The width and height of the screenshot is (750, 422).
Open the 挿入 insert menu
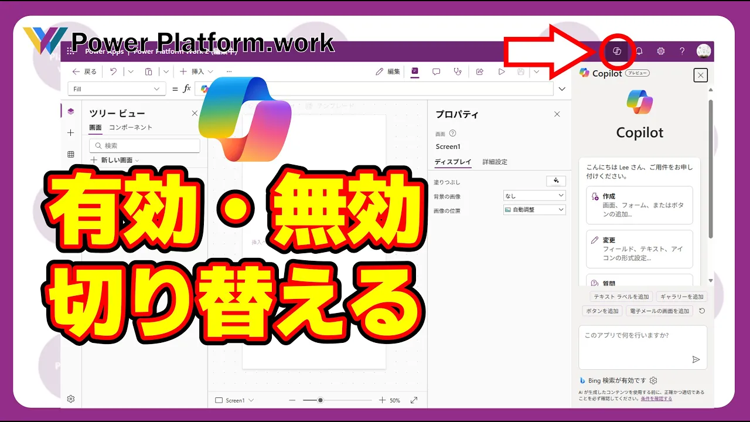(196, 72)
